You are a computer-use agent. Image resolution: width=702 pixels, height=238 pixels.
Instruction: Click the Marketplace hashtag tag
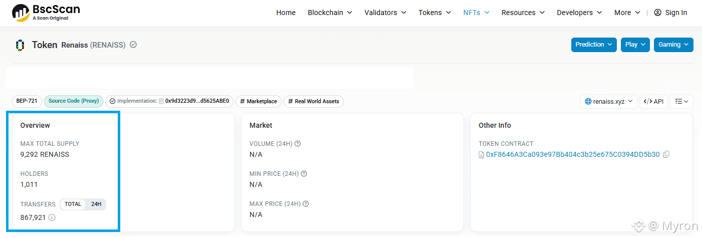click(259, 101)
